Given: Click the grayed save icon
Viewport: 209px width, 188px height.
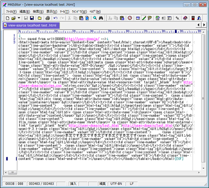Looking at the screenshot, I should (26, 18).
